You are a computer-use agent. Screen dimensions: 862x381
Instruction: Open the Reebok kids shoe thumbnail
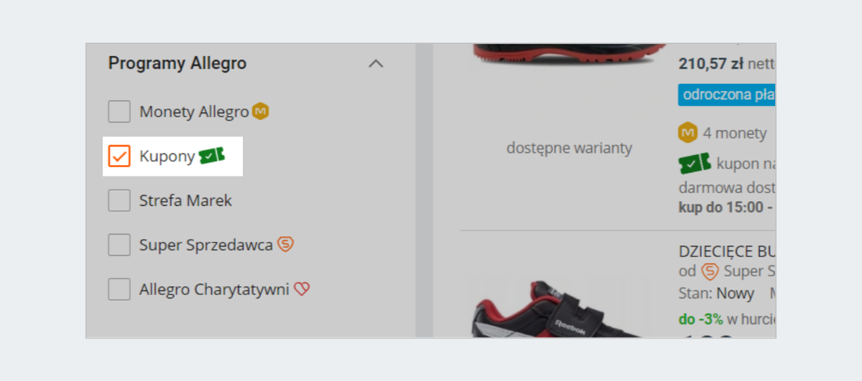[x=552, y=307]
